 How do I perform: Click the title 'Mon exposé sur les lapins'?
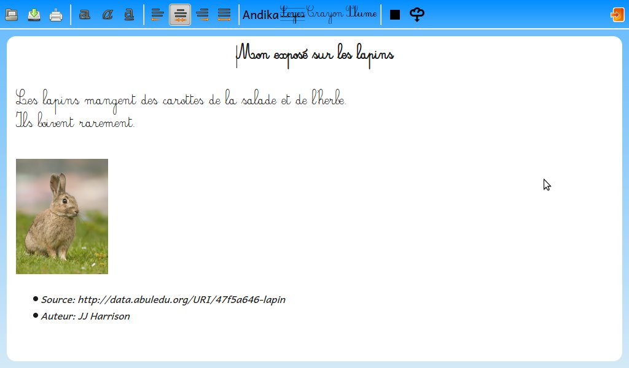click(x=314, y=55)
